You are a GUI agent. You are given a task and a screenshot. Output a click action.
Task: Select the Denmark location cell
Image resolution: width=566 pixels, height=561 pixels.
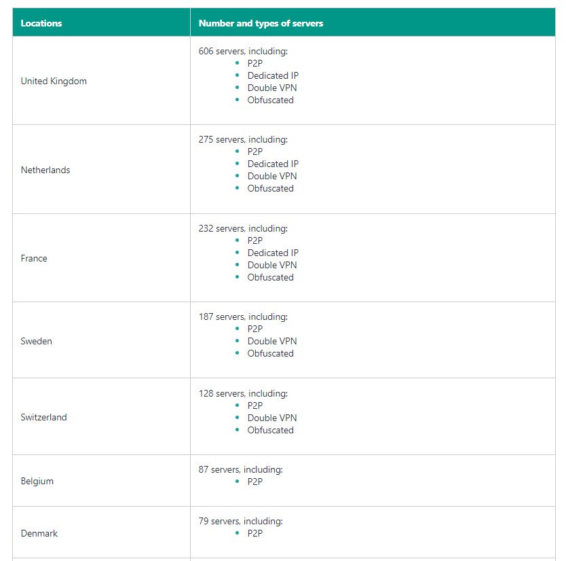[x=39, y=533]
